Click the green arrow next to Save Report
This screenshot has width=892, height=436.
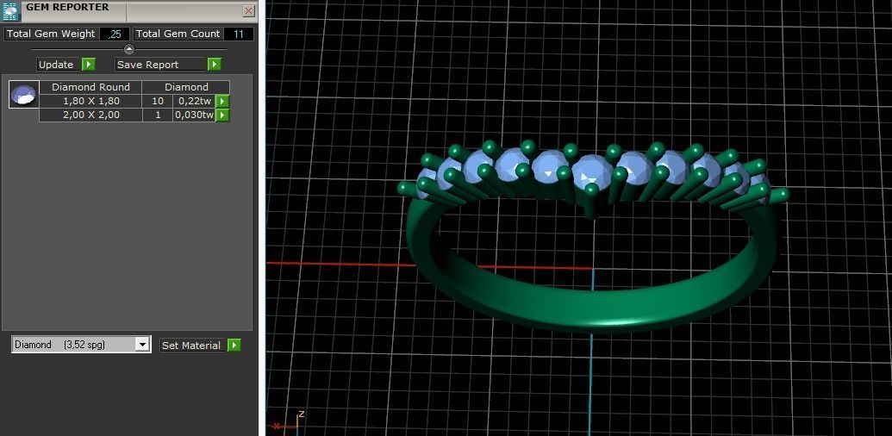[x=214, y=65]
